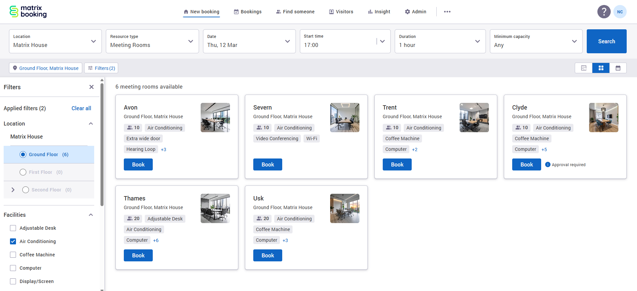Screen dimensions: 637x291
Task: Click the help question mark icon
Action: 604,12
